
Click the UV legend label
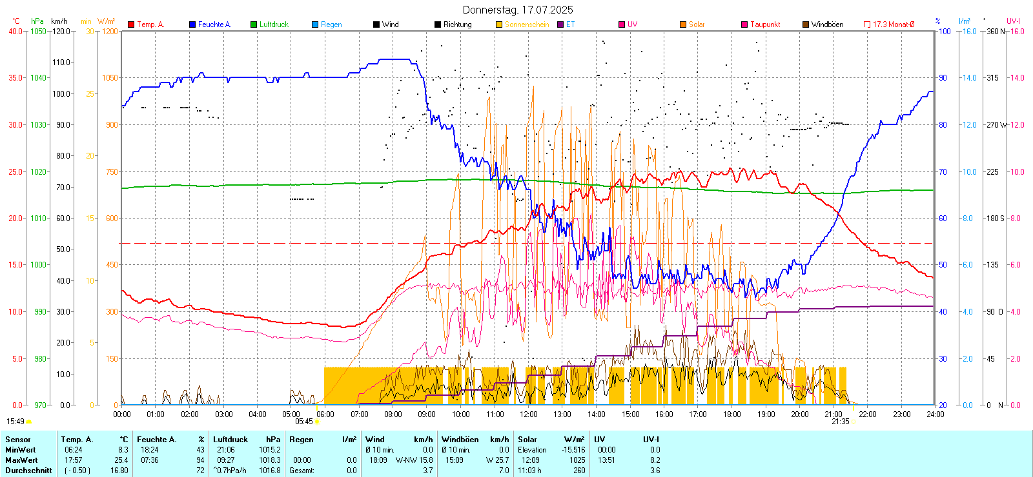[x=632, y=24]
